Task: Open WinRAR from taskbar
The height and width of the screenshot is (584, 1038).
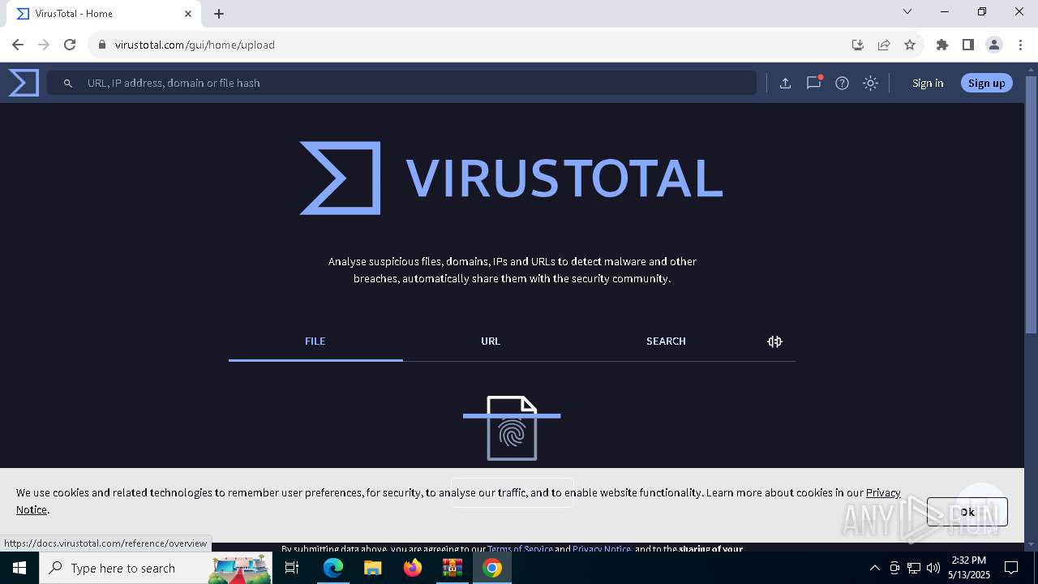Action: 452,568
